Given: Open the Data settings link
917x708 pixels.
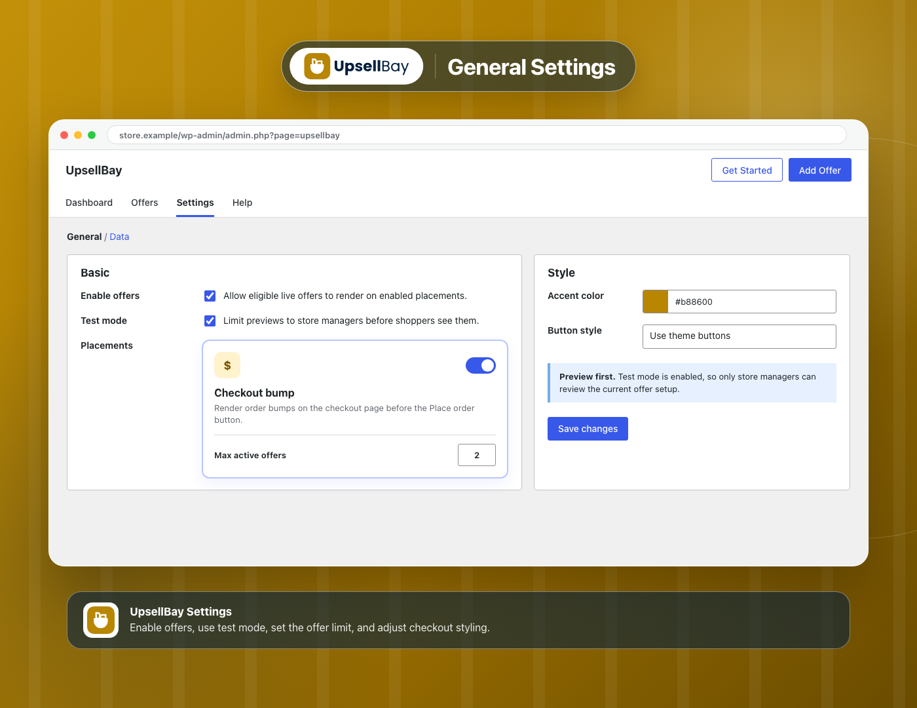Looking at the screenshot, I should [119, 237].
